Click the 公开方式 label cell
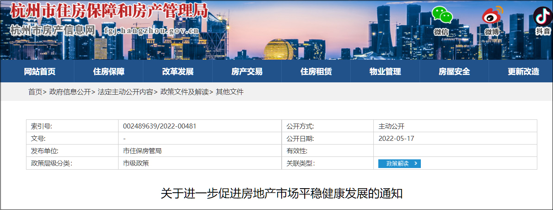Image resolution: width=553 pixels, height=210 pixels. click(x=328, y=126)
